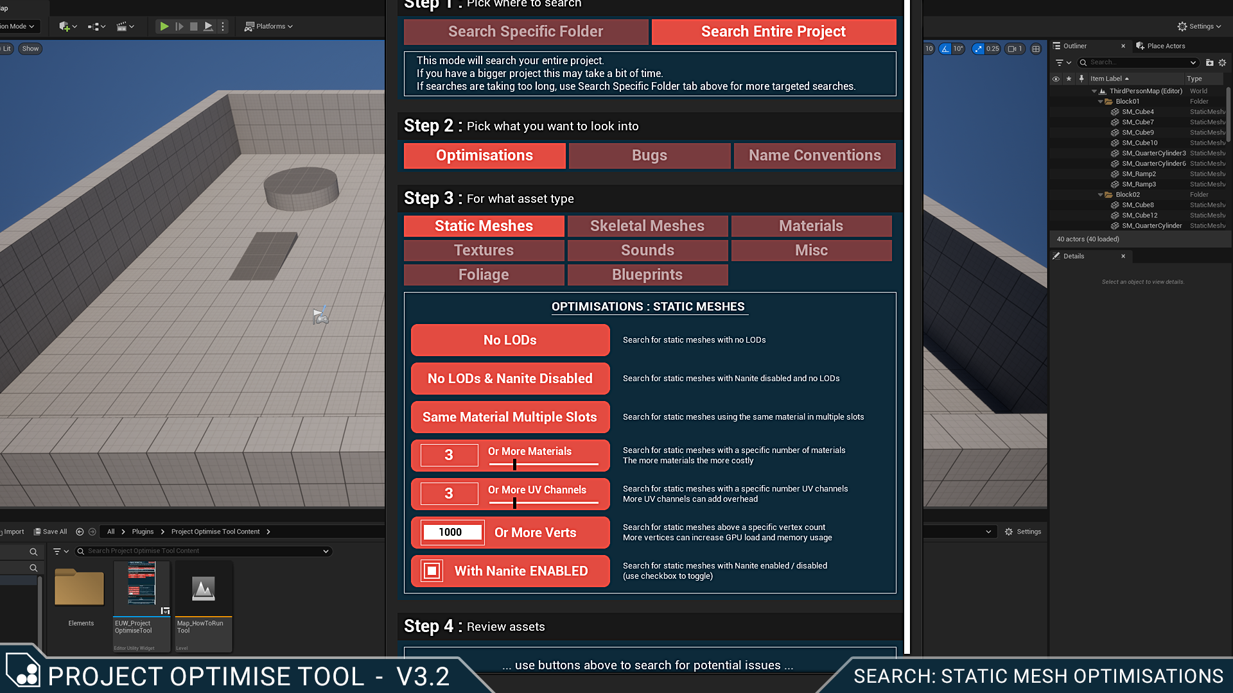Select Misc asset type

(x=811, y=250)
